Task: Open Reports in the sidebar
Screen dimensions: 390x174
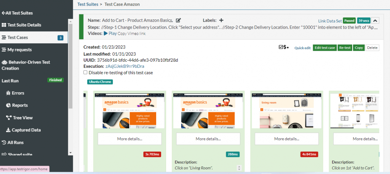Action: [x=19, y=105]
